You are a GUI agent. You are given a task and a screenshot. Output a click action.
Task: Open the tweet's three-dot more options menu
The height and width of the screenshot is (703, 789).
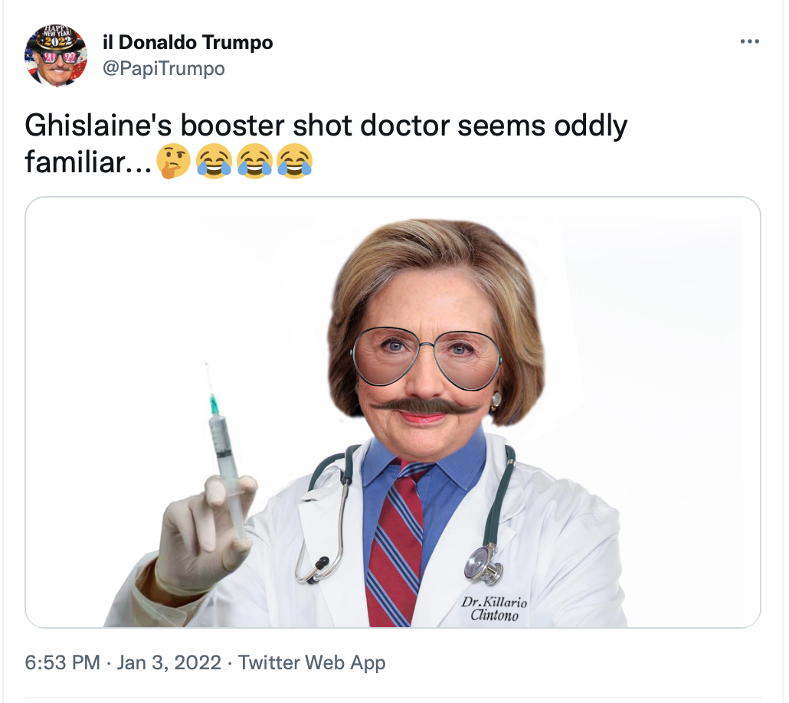click(749, 41)
